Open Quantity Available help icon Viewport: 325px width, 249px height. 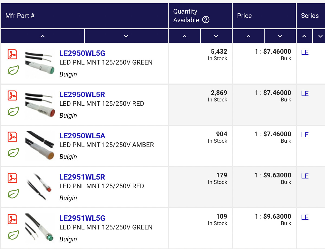tap(206, 20)
